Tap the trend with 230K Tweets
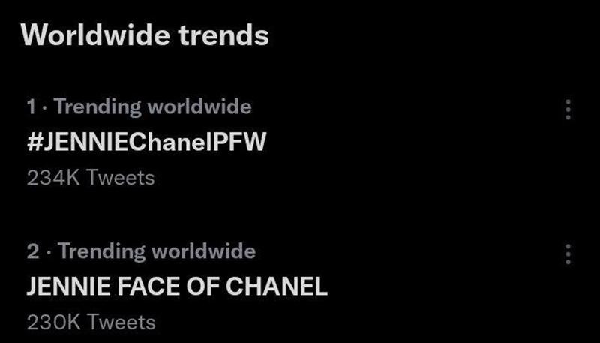Screen dimensions: 600x343 click(177, 286)
